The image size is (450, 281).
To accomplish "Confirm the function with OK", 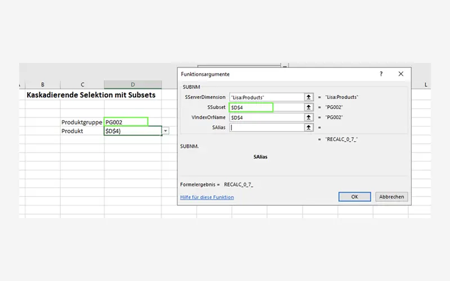I will pyautogui.click(x=354, y=197).
